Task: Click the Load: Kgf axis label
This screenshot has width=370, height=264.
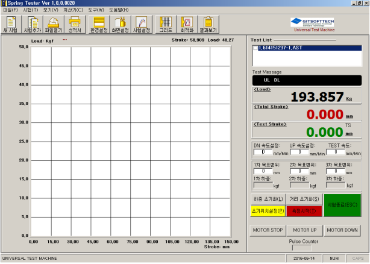Action: coord(42,41)
